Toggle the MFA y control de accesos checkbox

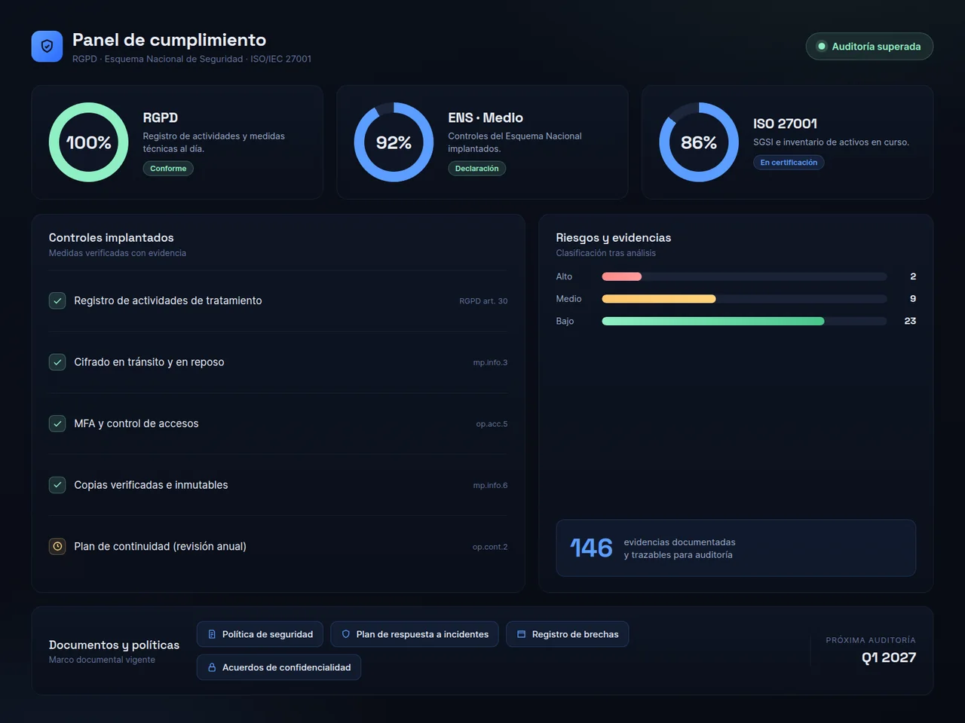coord(57,424)
